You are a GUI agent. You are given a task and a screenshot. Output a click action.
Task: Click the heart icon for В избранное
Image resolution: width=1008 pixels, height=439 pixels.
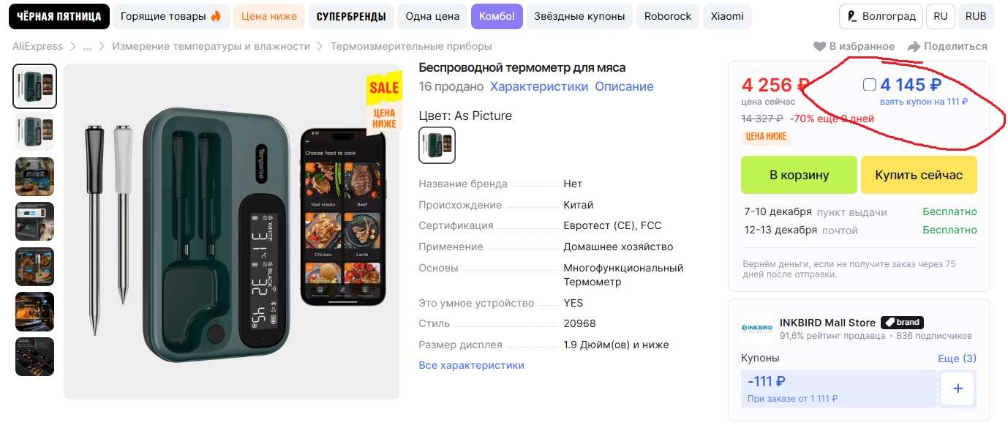820,46
